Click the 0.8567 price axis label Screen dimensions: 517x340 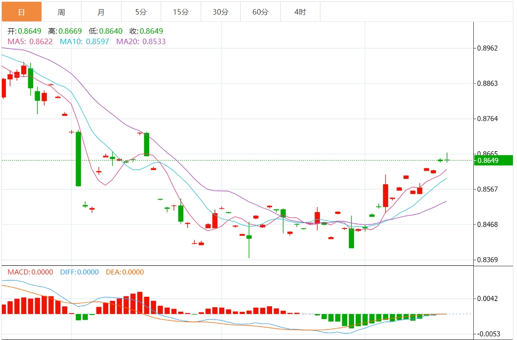pos(488,189)
